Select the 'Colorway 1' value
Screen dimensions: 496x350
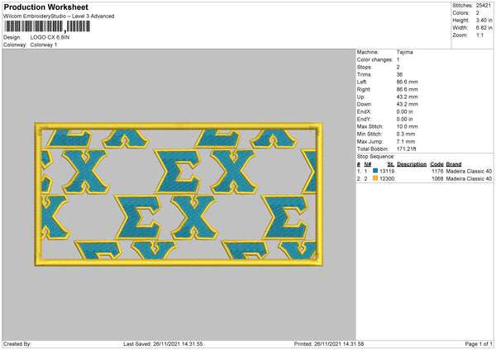pyautogui.click(x=44, y=45)
